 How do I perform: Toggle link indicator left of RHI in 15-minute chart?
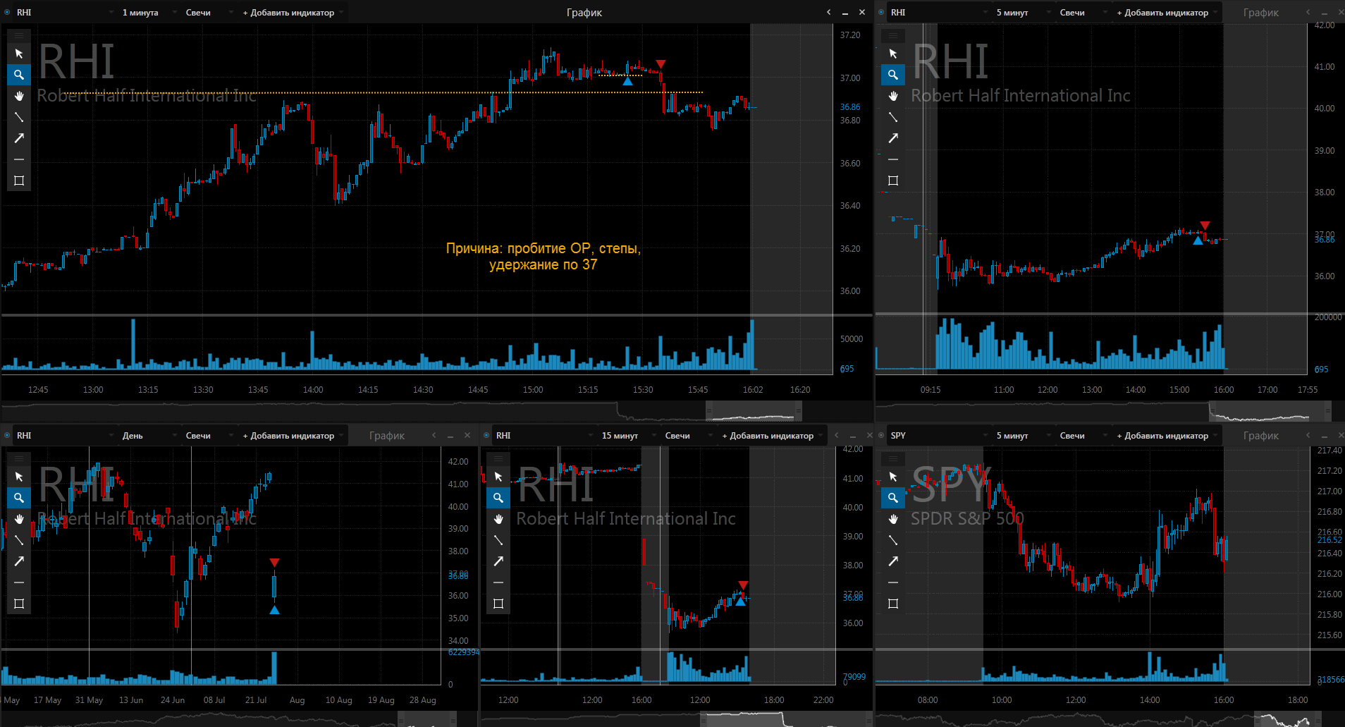(x=486, y=436)
